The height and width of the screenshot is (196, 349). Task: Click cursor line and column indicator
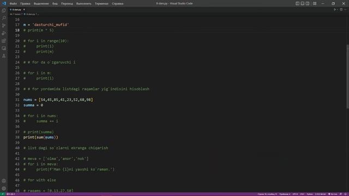click(267, 194)
